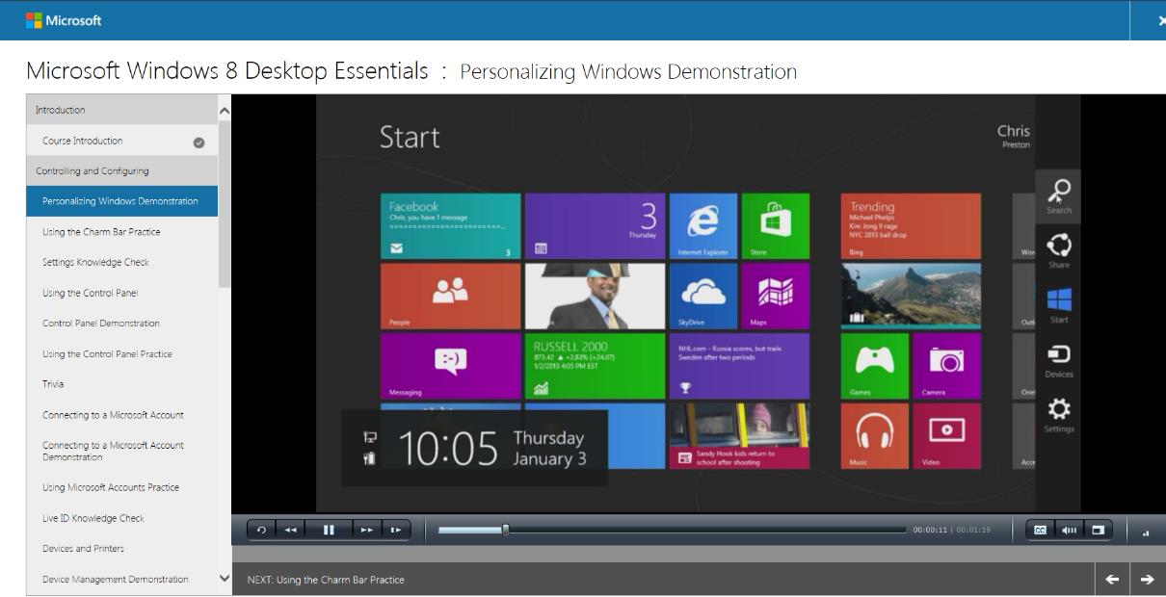
Task: Open Device Management Demonstration lesson
Action: point(122,580)
